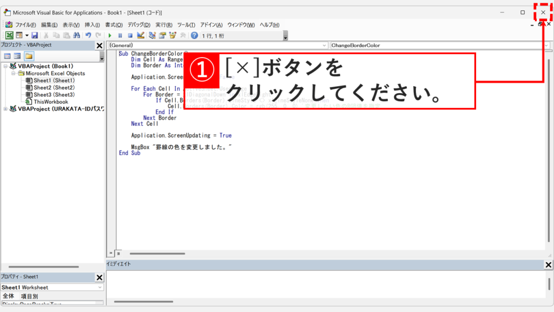The image size is (554, 312).
Task: Click the View Object icon in Project Explorer
Action: click(x=17, y=55)
